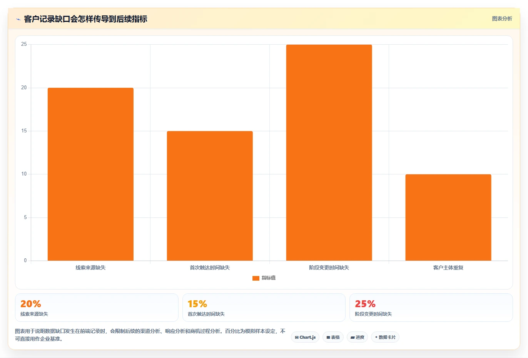Click the 线索来源缺失 x-axis label
Image resolution: width=528 pixels, height=358 pixels.
click(x=90, y=268)
